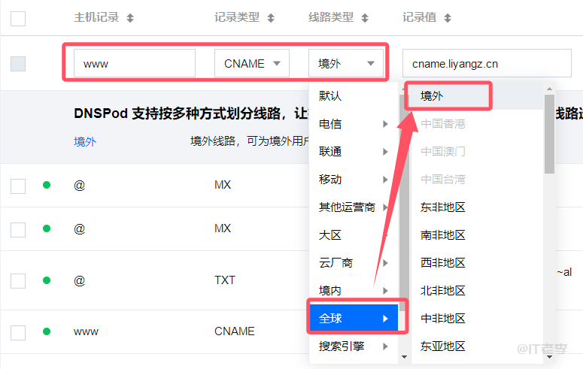Viewport: 583px width, 369px height.
Task: Expand the 全球 menu entry
Action: click(354, 319)
